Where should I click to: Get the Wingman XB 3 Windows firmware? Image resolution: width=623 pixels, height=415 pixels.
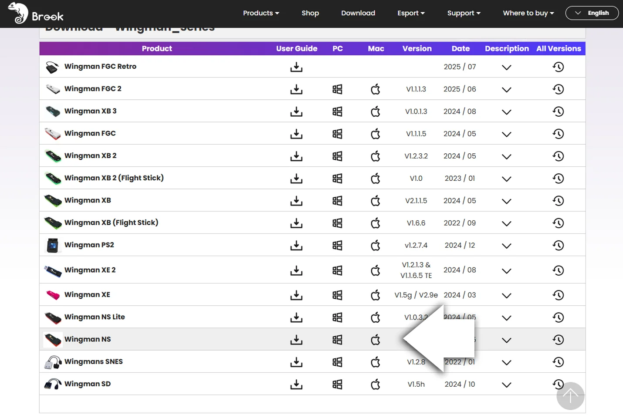point(337,111)
